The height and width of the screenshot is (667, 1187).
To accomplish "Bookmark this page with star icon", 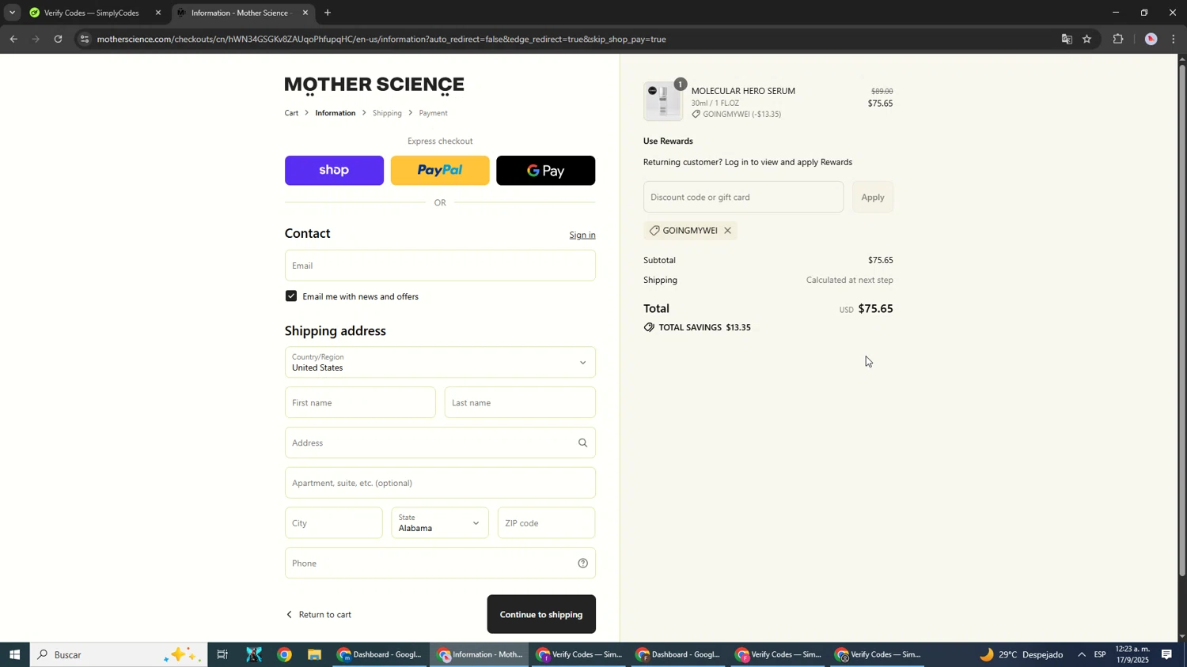I will (1087, 39).
